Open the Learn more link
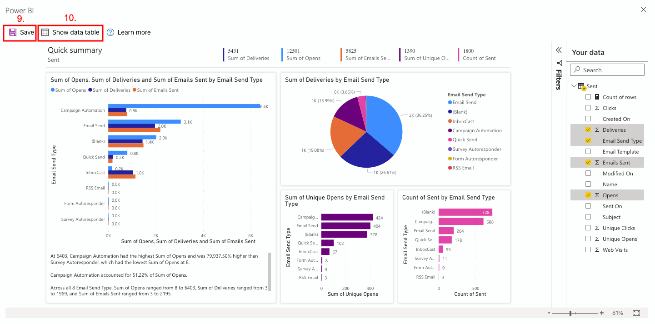 point(134,32)
